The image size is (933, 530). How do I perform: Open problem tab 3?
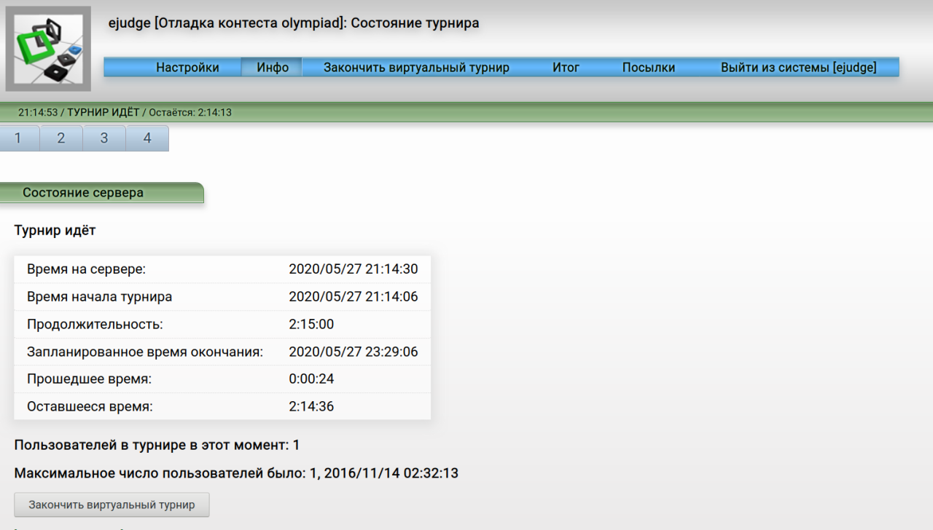coord(104,137)
